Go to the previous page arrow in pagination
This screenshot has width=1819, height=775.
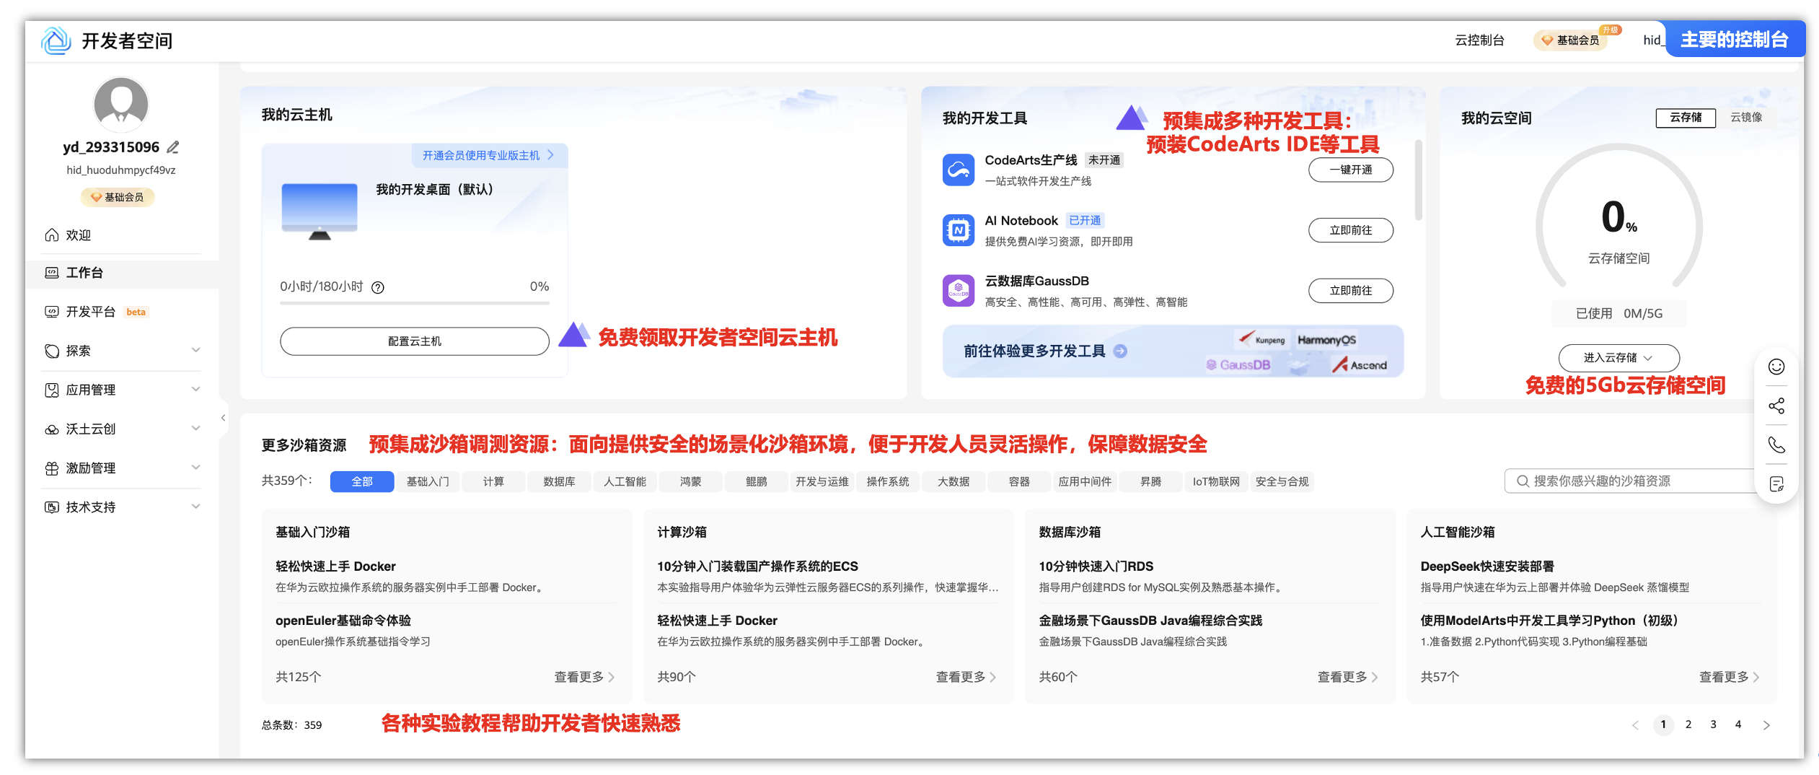[1635, 725]
